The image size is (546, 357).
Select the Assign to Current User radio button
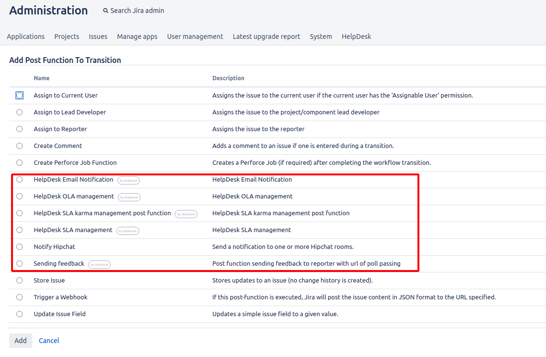tap(19, 95)
